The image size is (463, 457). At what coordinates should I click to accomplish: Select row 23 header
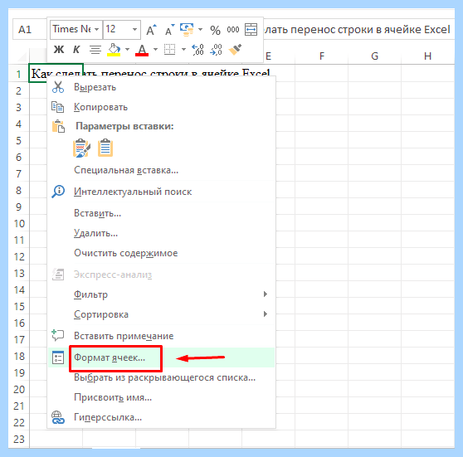(x=18, y=439)
